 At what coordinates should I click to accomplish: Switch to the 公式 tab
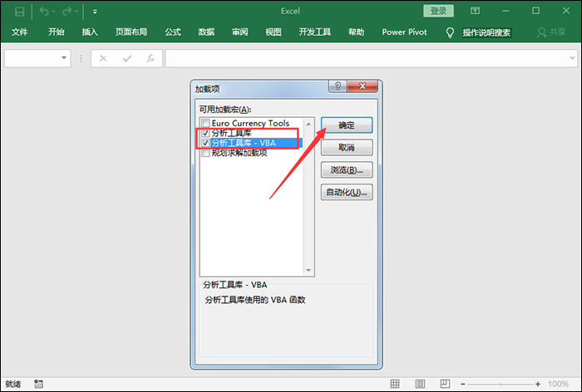point(173,32)
